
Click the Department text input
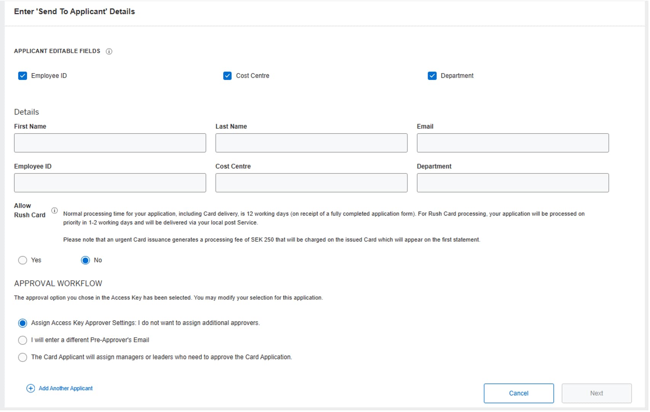point(513,183)
